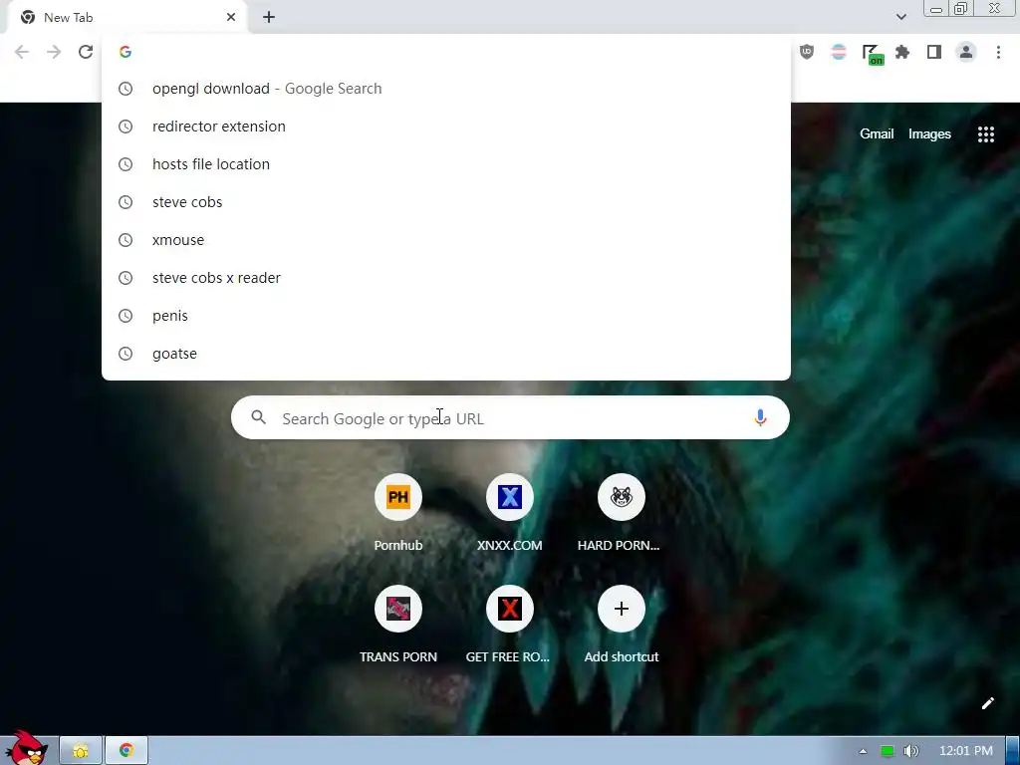Screen dimensions: 1020x765
Task: Open the volume speaker tray icon
Action: [910, 751]
